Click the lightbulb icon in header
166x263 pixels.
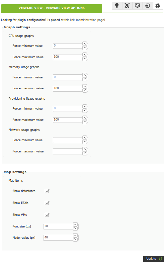pyautogui.click(x=117, y=6)
